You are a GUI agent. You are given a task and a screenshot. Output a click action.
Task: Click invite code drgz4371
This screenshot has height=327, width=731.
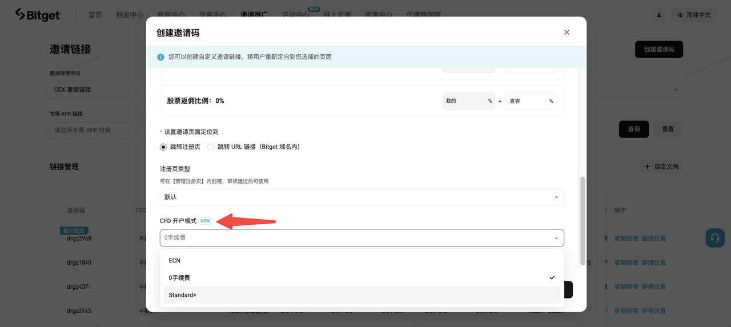click(79, 287)
